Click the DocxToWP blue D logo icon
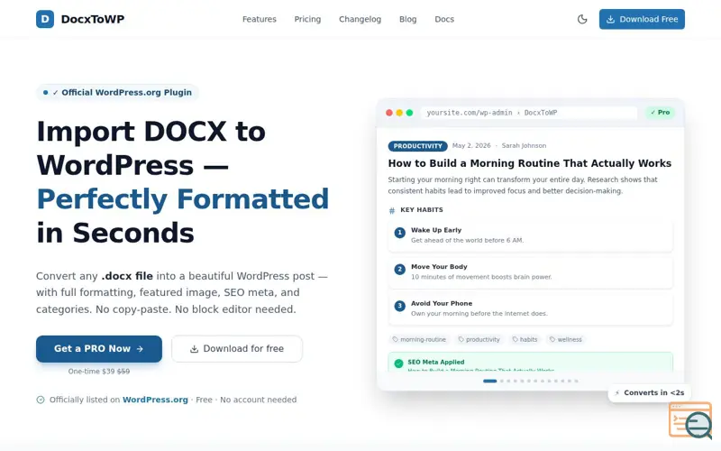721x451 pixels. coord(45,19)
